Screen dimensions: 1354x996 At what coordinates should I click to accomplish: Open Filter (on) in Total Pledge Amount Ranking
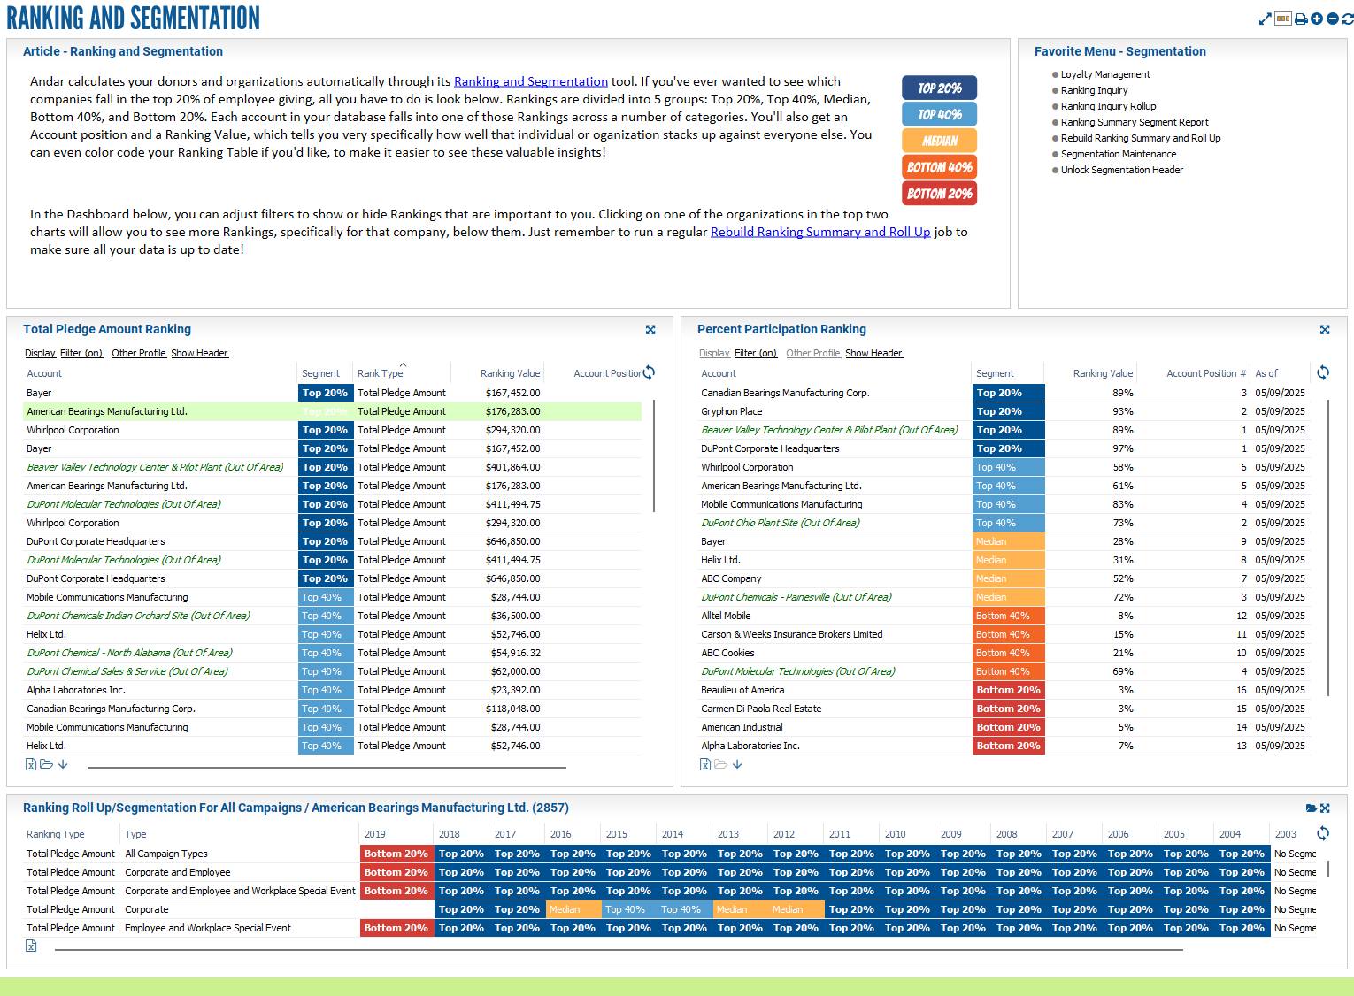[x=81, y=353]
